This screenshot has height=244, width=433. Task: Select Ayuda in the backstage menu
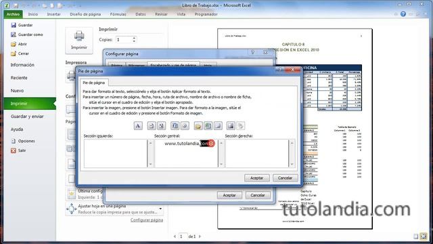16,129
